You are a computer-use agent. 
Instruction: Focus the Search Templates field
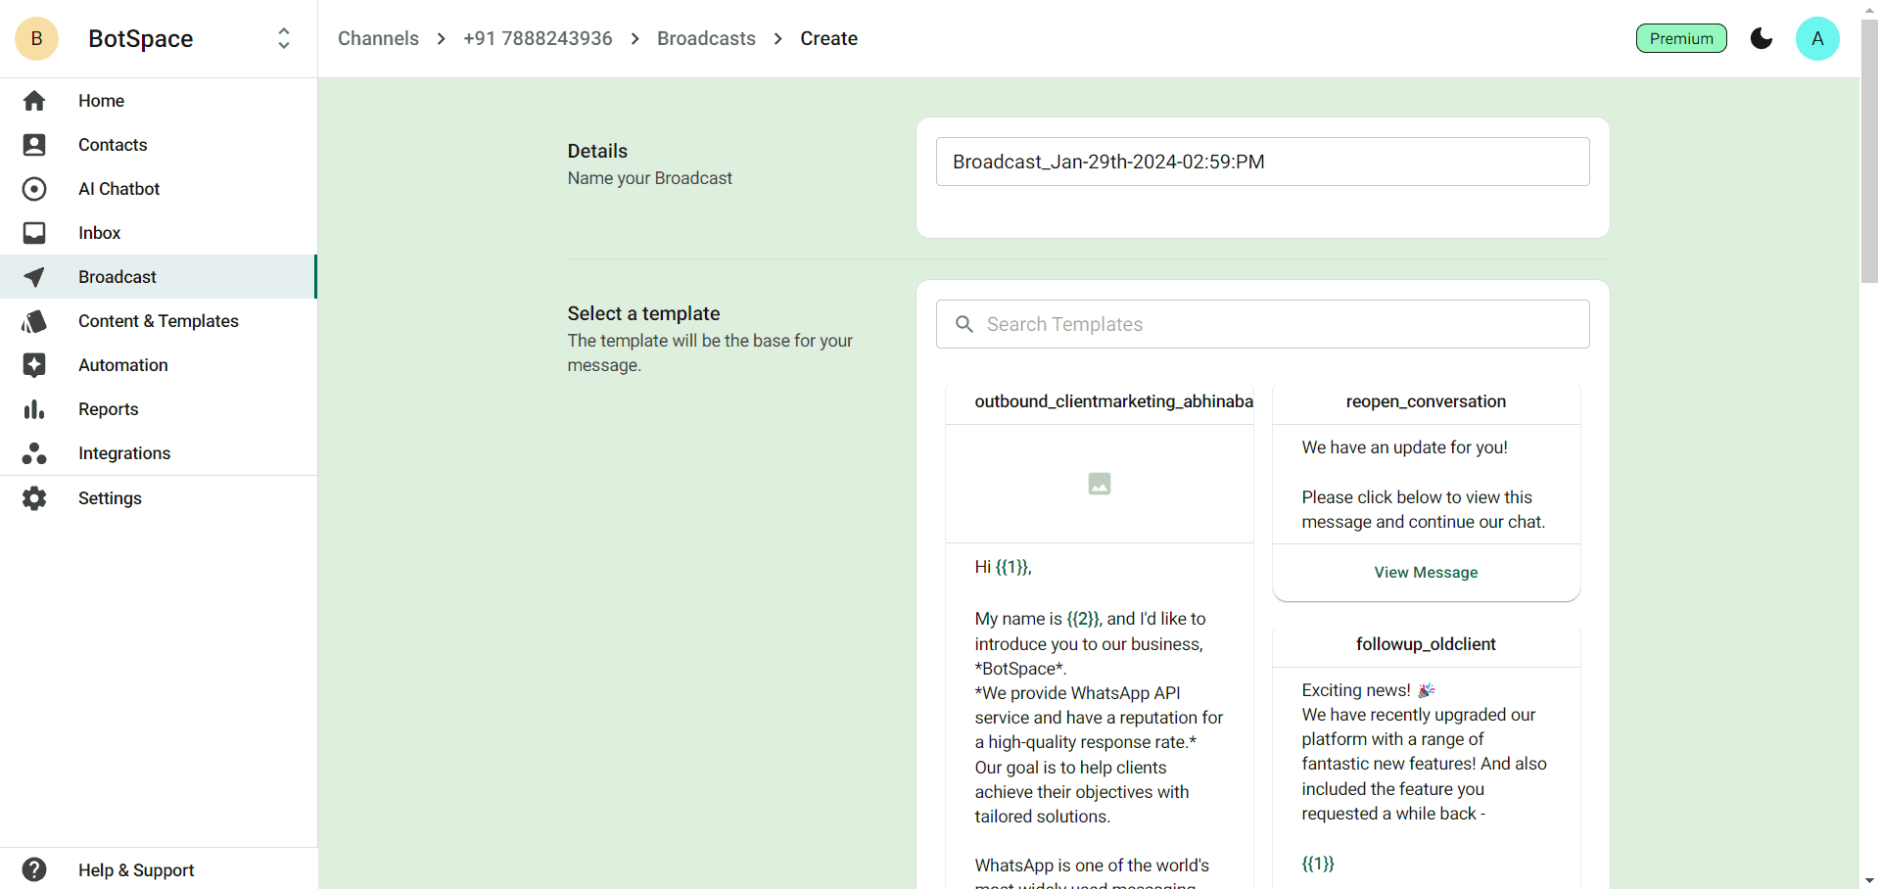coord(1262,324)
